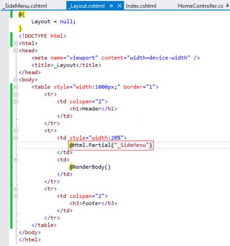The height and width of the screenshot is (246, 230).
Task: Click the <title>_Layout</title> line
Action: pos(66,65)
